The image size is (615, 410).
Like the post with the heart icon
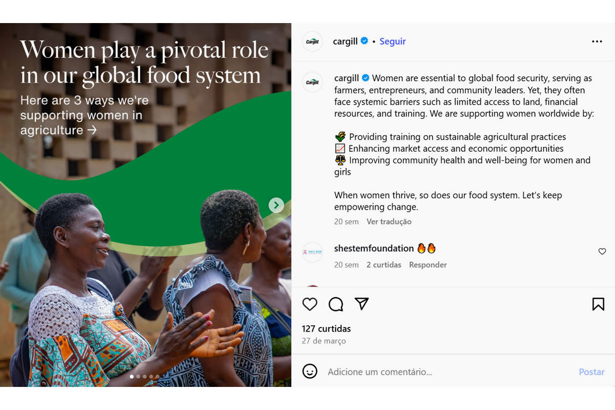click(310, 304)
